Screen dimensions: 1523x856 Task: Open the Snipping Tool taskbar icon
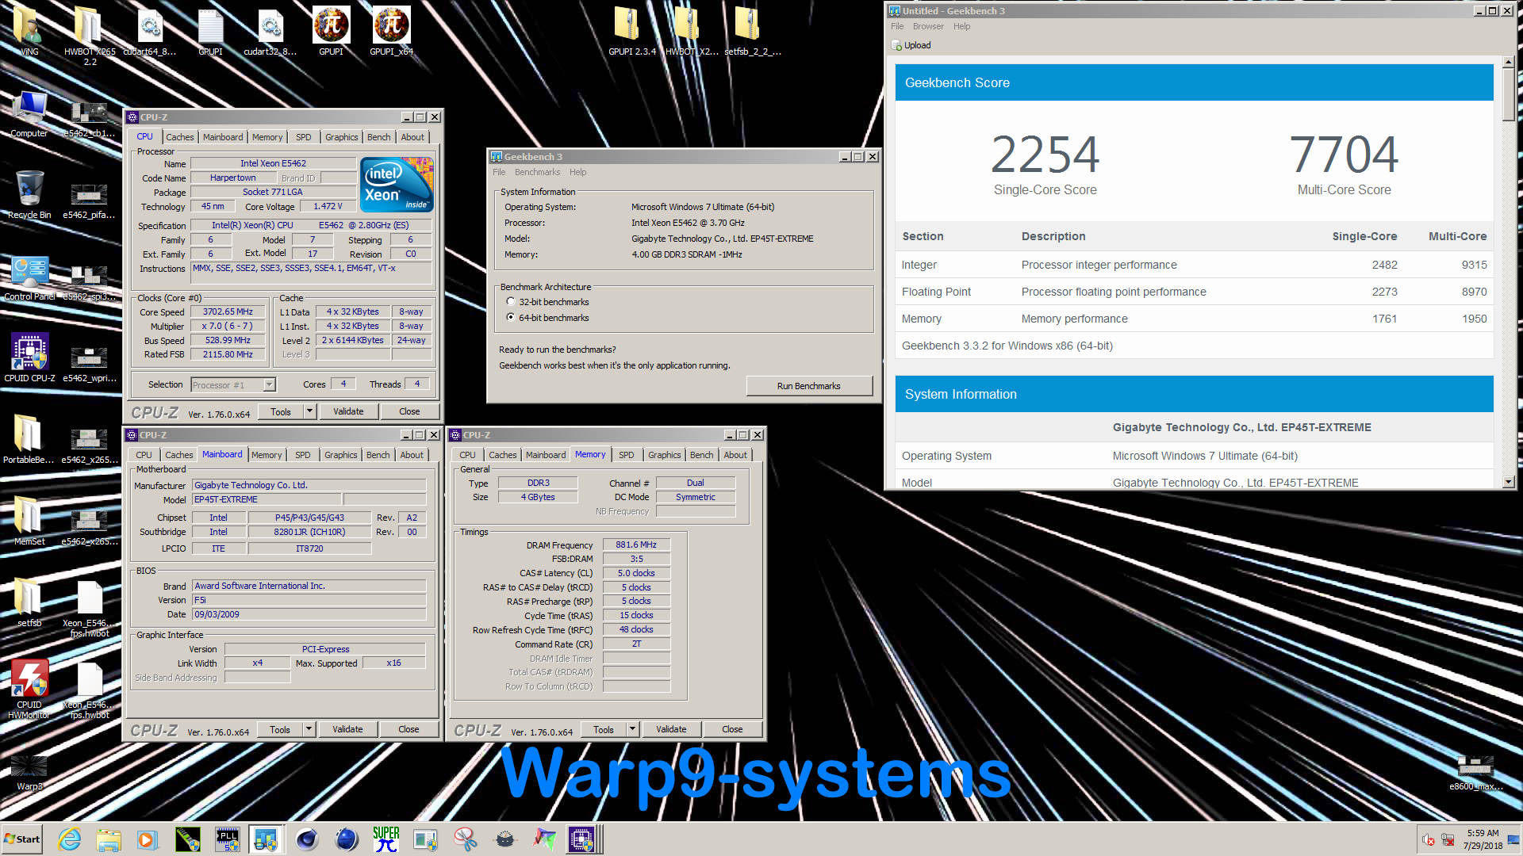[x=466, y=839]
